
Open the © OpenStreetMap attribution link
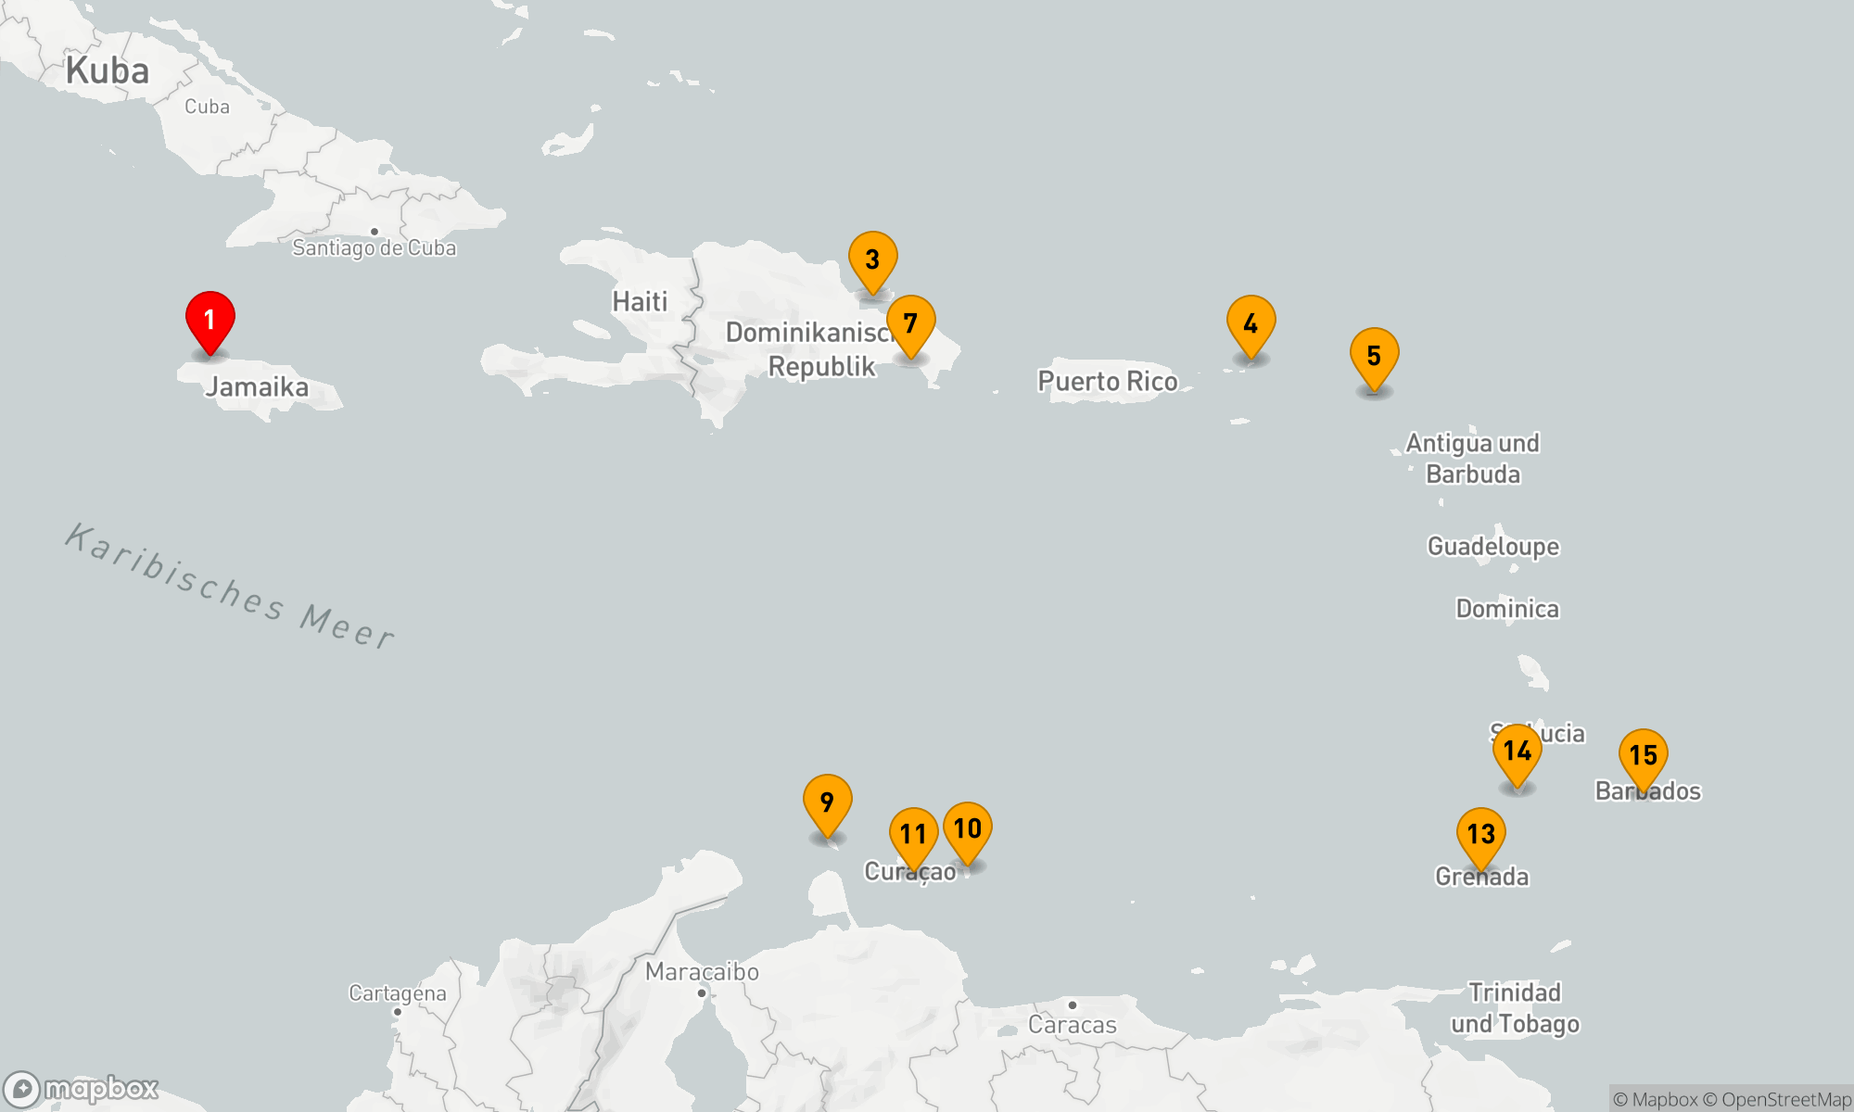click(x=1776, y=1099)
